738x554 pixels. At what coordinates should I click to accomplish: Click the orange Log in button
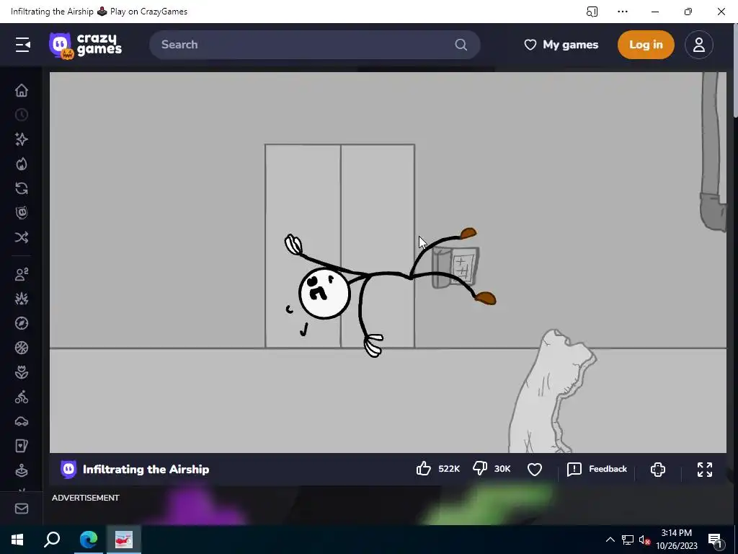pyautogui.click(x=646, y=45)
